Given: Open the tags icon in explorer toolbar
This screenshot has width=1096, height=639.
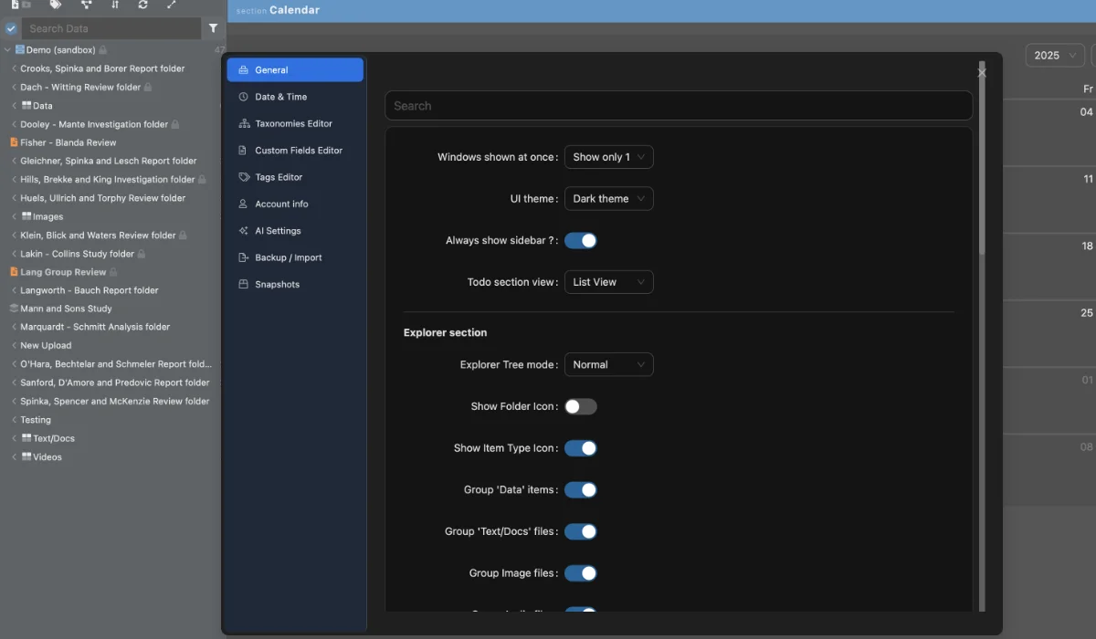Looking at the screenshot, I should (x=56, y=5).
